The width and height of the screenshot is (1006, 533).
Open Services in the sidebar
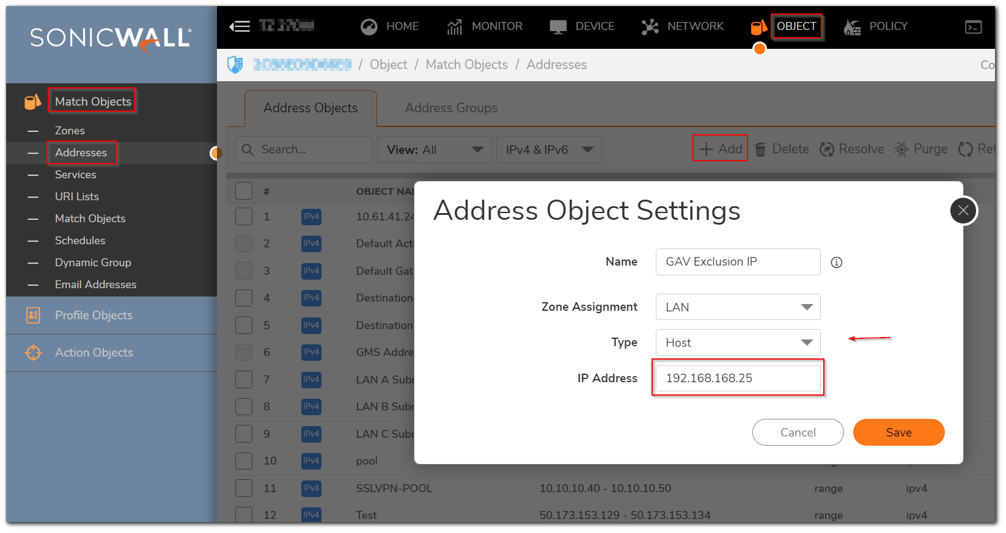[75, 175]
